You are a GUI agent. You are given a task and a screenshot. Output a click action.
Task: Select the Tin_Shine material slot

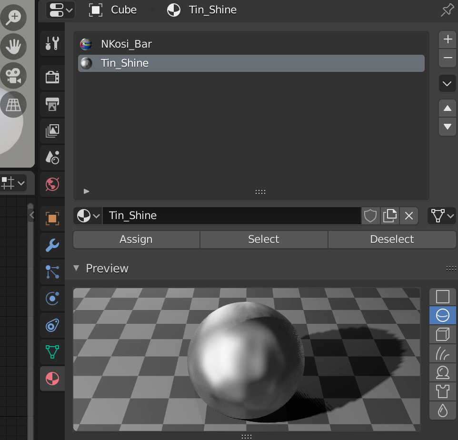[251, 63]
